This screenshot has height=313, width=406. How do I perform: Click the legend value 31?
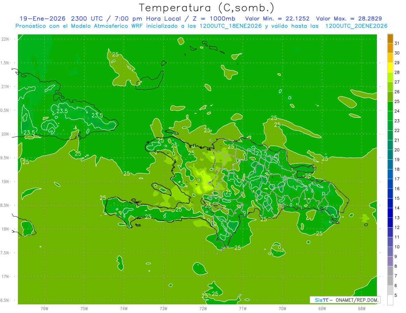point(397,43)
